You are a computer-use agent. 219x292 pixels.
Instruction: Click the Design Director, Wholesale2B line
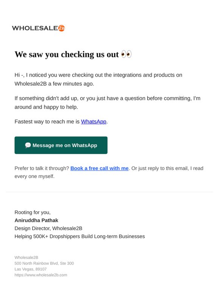coord(48,229)
